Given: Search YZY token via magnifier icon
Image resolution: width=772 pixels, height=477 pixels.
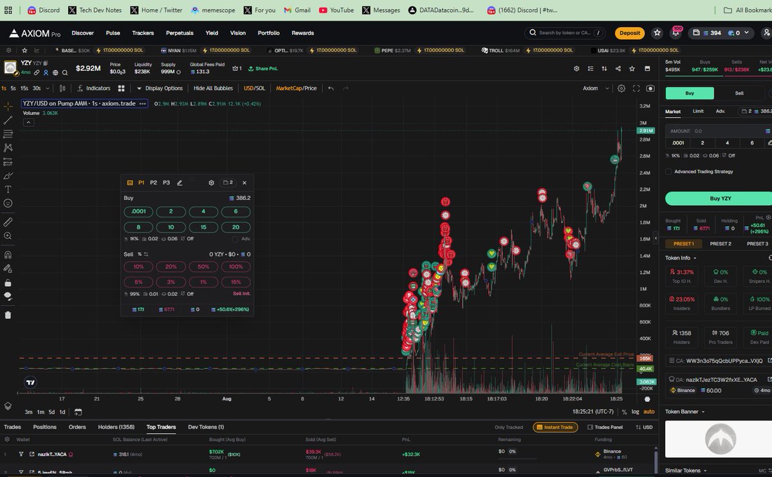Looking at the screenshot, I should [65, 73].
